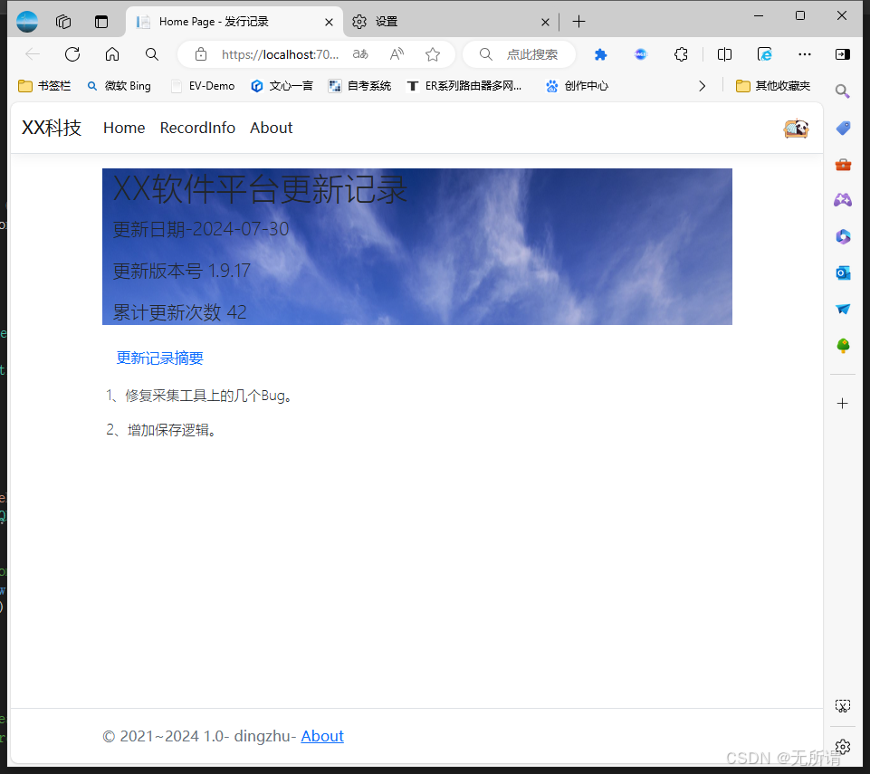Switch to the 设置 tab
This screenshot has height=774, width=870.
451,22
